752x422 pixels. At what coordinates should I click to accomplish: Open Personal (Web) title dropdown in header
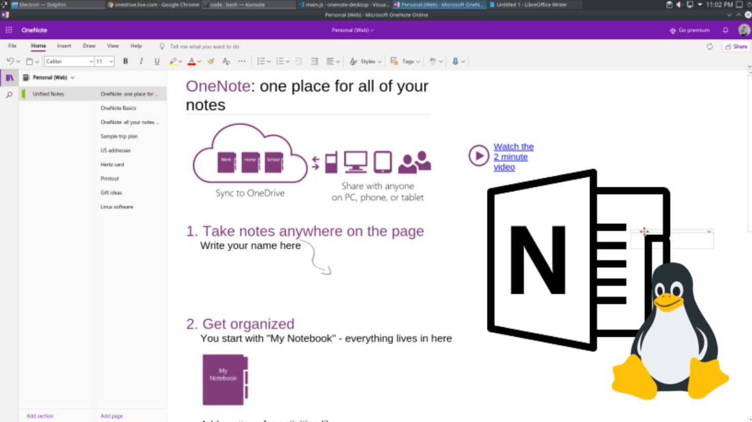[353, 30]
